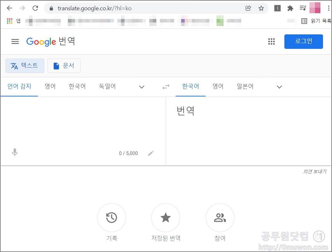Open the media control playlist icon

point(303,8)
